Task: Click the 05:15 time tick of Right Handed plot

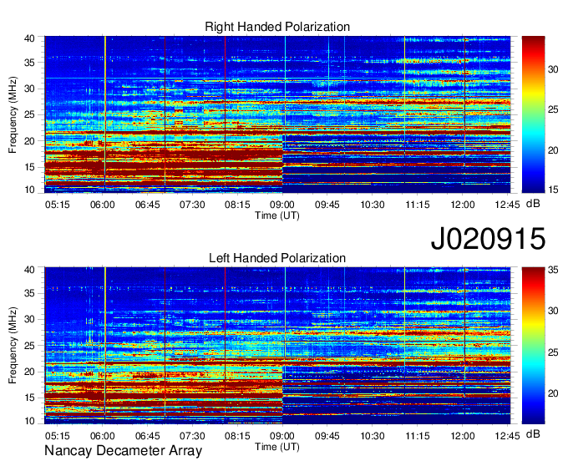Action: coord(58,205)
